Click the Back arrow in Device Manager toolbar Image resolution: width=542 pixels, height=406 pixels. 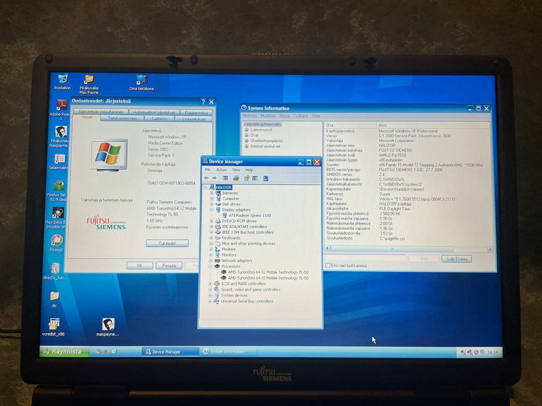[207, 178]
